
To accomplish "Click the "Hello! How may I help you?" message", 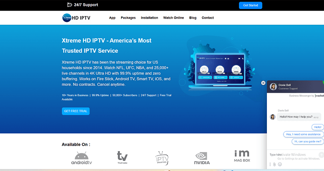I will tap(299, 117).
